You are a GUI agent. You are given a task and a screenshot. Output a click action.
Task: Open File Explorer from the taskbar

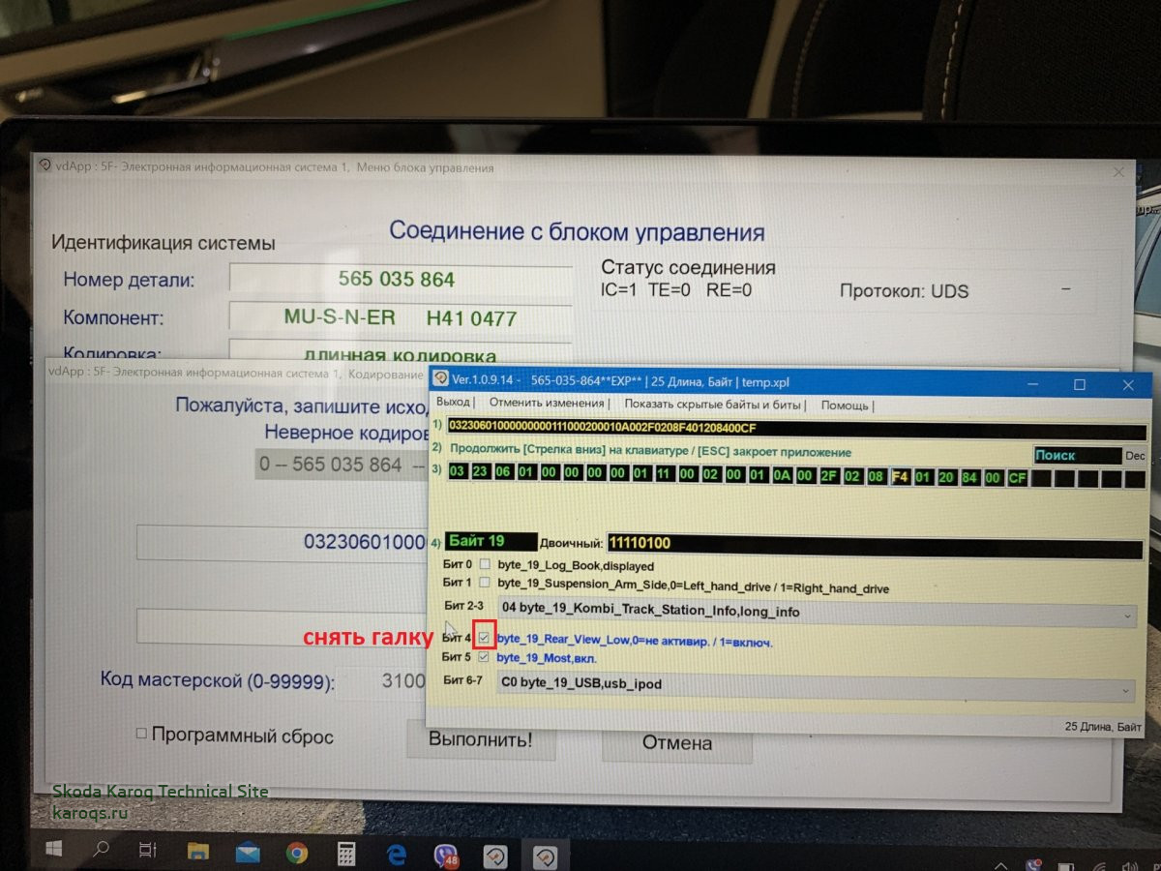coord(198,852)
